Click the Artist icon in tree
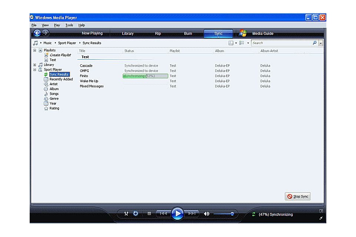 (46, 84)
